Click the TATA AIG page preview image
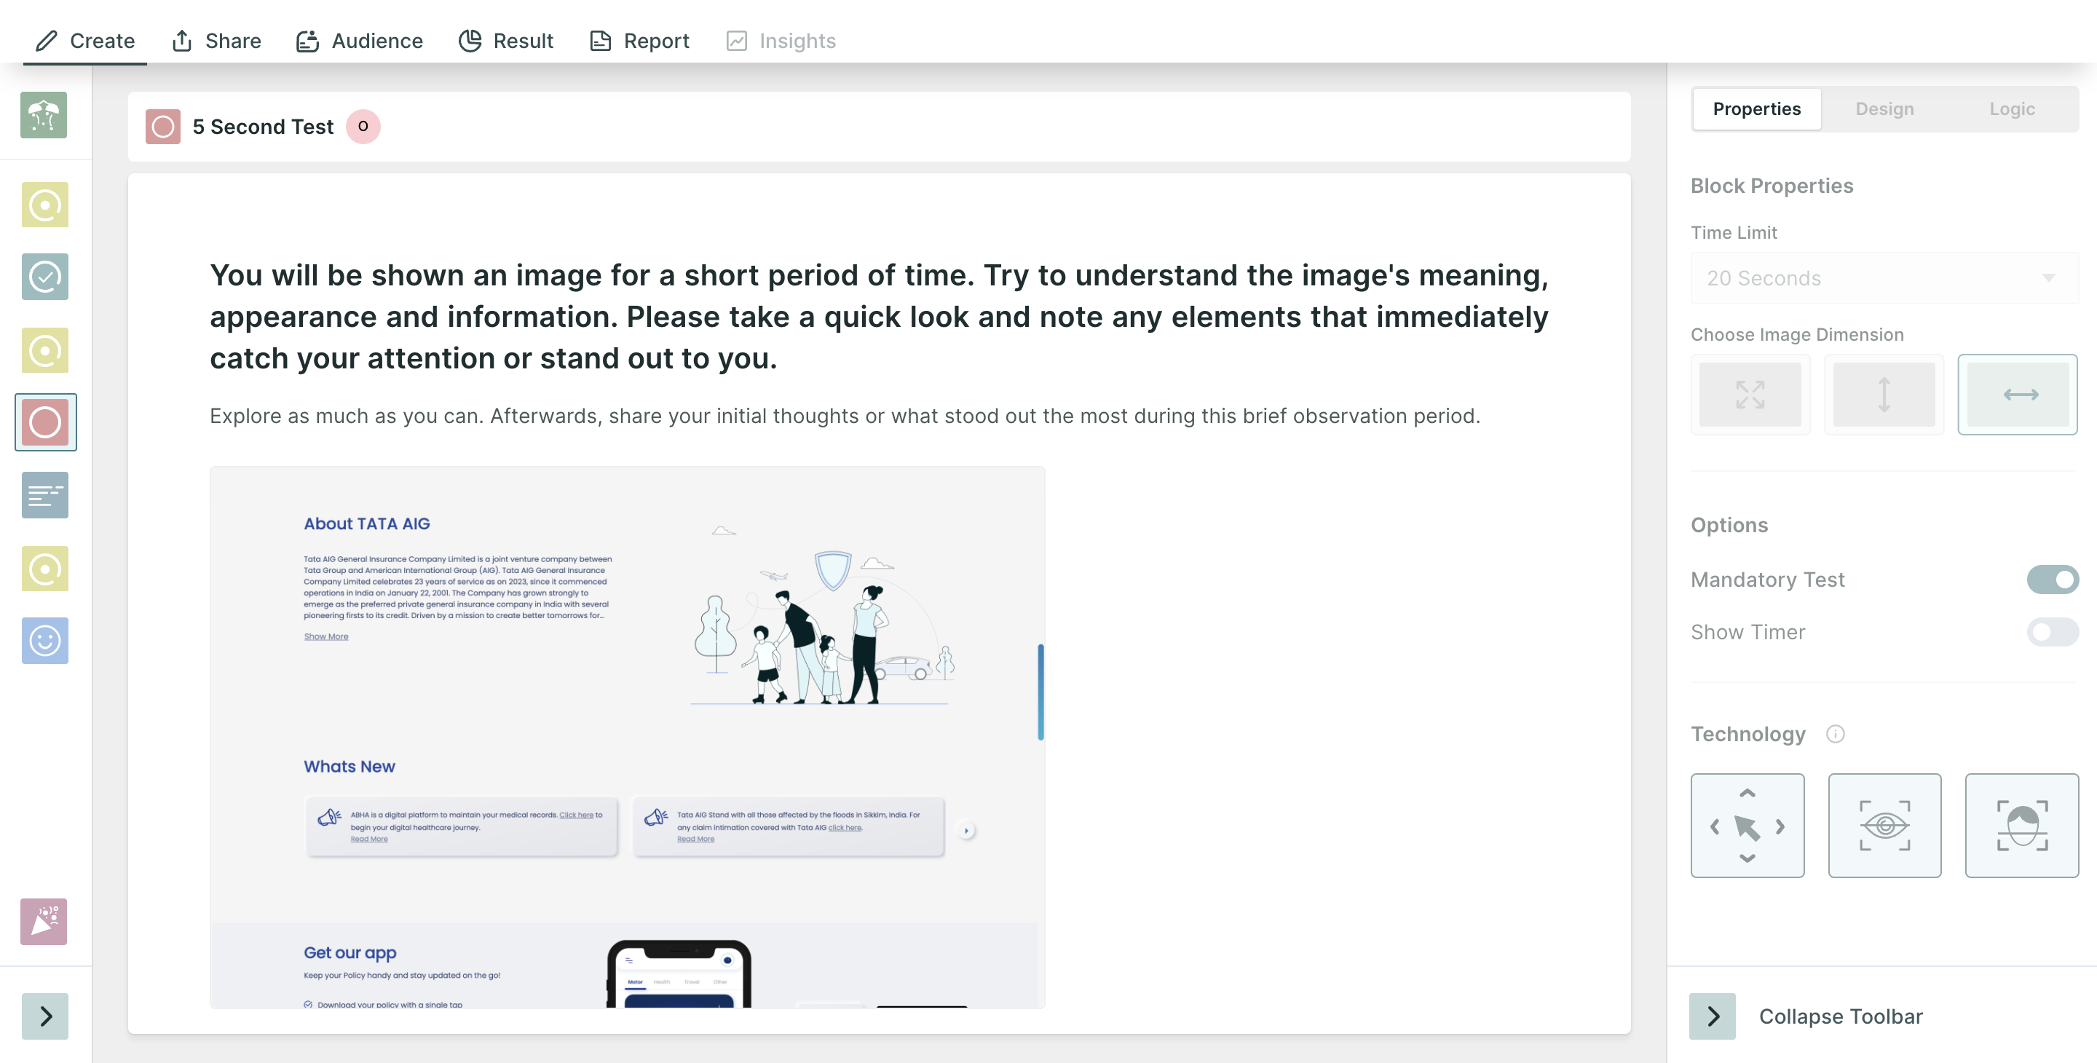Screen dimensions: 2097x1063 click(627, 738)
